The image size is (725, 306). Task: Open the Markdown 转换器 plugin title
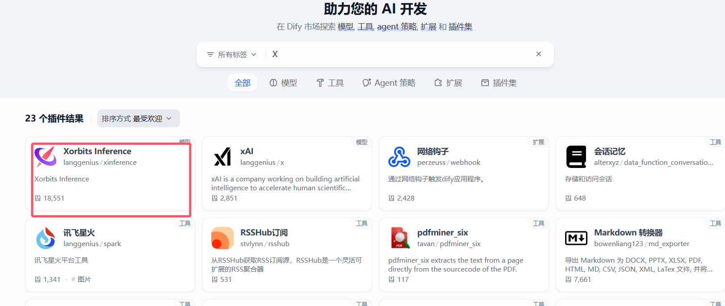pos(629,233)
